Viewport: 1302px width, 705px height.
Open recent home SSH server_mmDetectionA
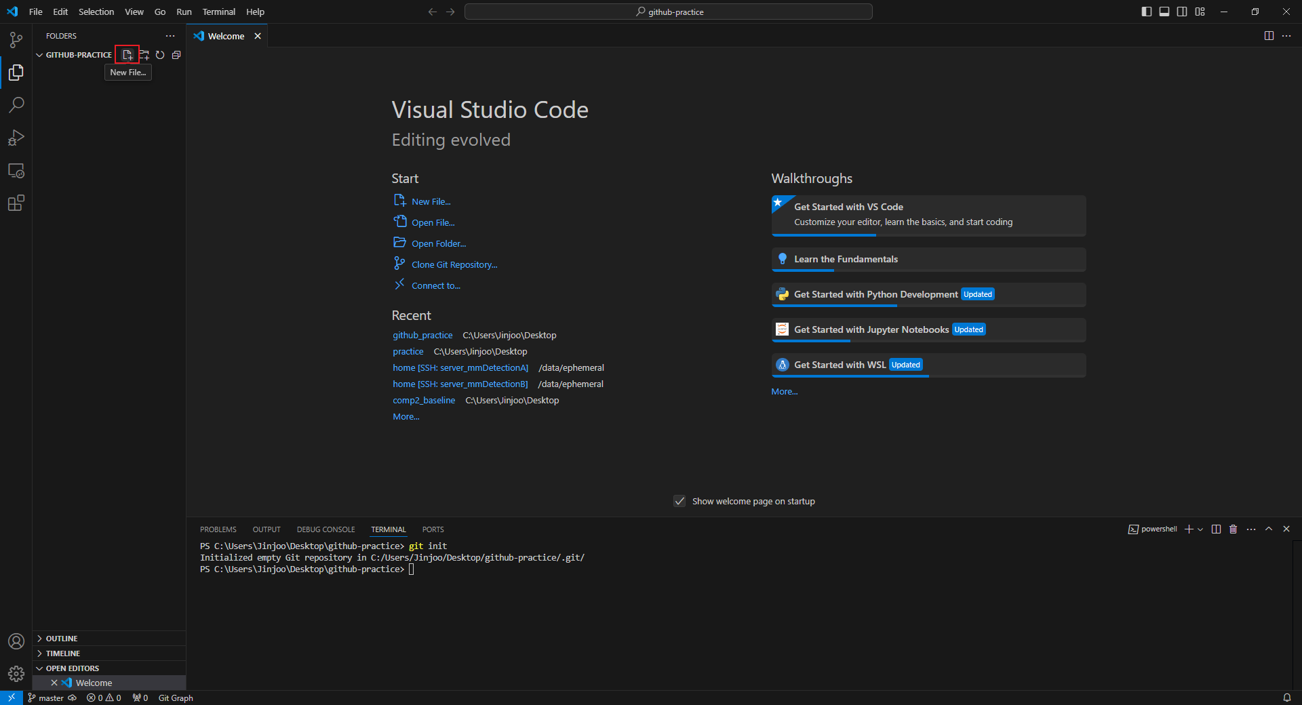460,367
